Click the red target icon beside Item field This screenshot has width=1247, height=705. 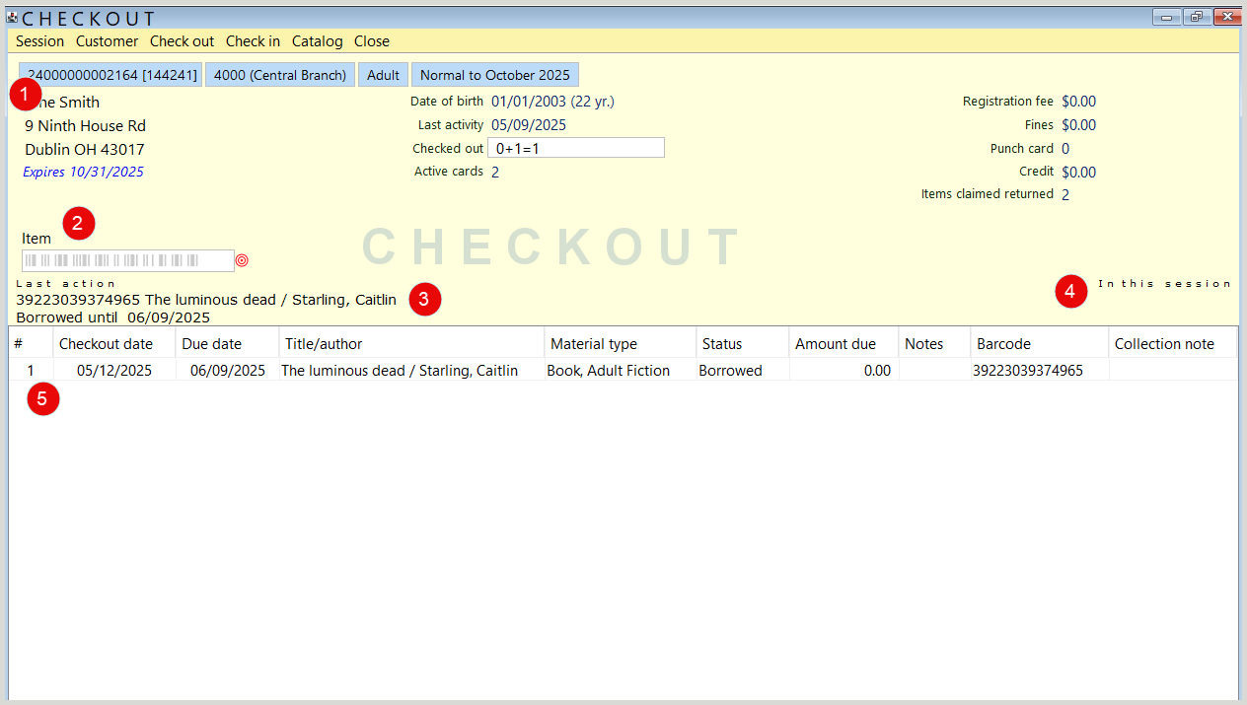tap(242, 260)
